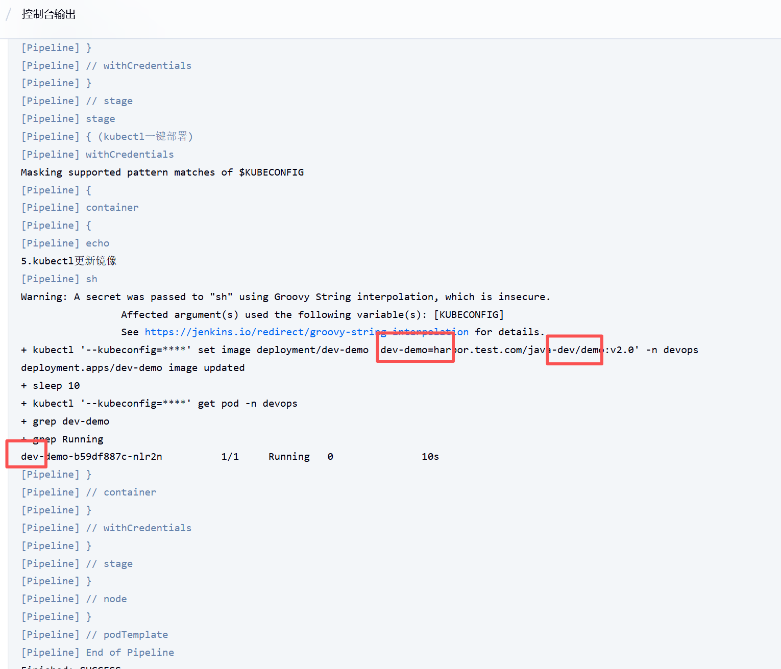Click the 控制台输出 page heading
The image size is (781, 669).
[49, 14]
